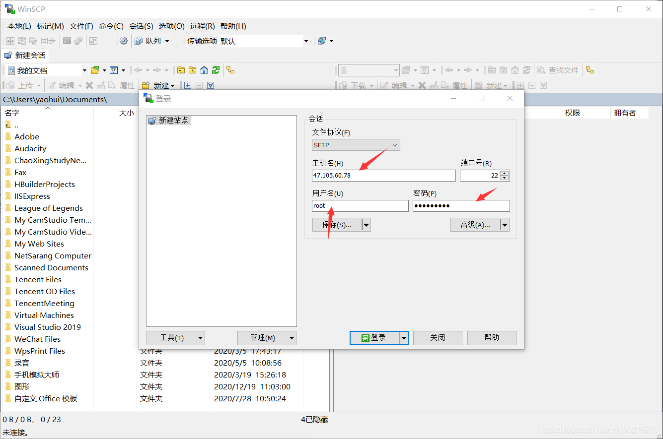Click the 高级(A)... button
The width and height of the screenshot is (663, 439).
point(475,225)
